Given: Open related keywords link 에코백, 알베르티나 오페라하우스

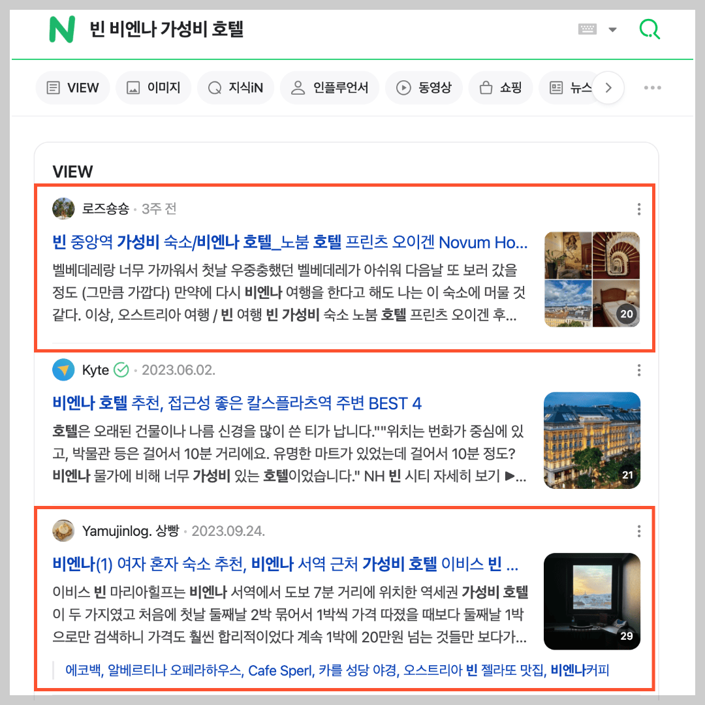Looking at the screenshot, I should 337,670.
